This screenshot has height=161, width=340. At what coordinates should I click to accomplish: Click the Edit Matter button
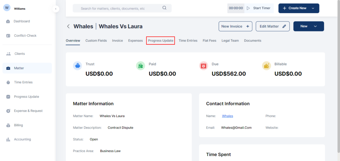click(x=272, y=26)
